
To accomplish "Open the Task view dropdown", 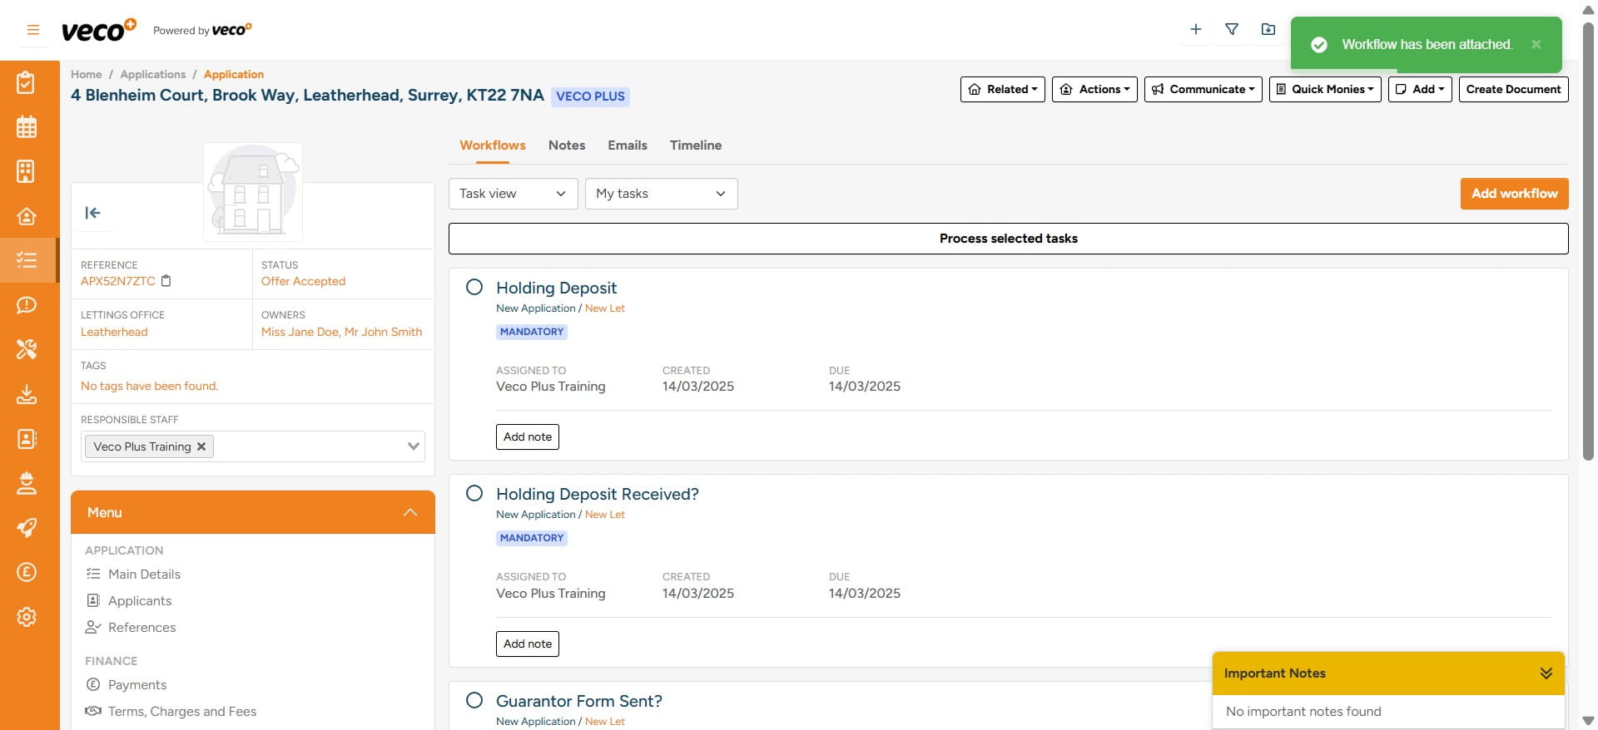I will coord(514,194).
